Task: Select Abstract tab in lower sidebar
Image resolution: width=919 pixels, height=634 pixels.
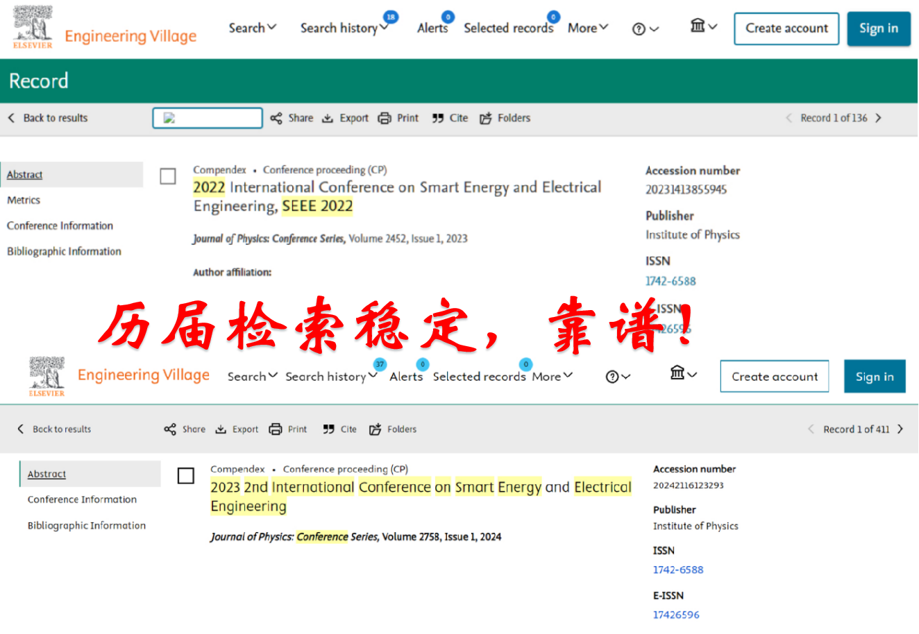Action: [x=47, y=474]
